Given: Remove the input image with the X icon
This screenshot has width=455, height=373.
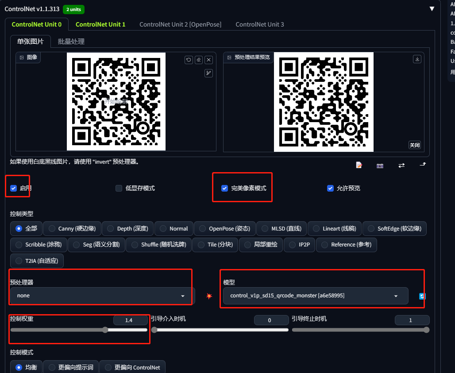Looking at the screenshot, I should (x=208, y=60).
